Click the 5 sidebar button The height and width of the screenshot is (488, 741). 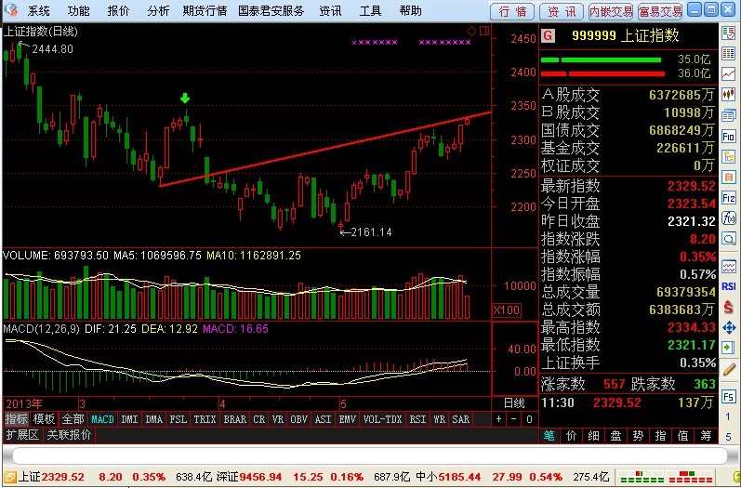tap(728, 437)
